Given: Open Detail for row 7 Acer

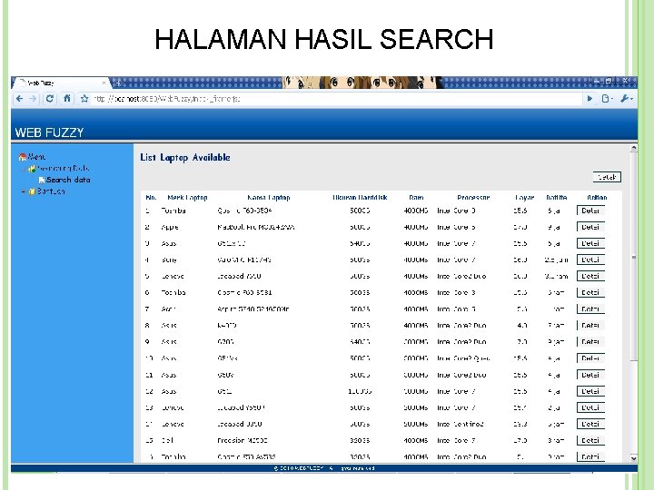Looking at the screenshot, I should click(x=590, y=309).
